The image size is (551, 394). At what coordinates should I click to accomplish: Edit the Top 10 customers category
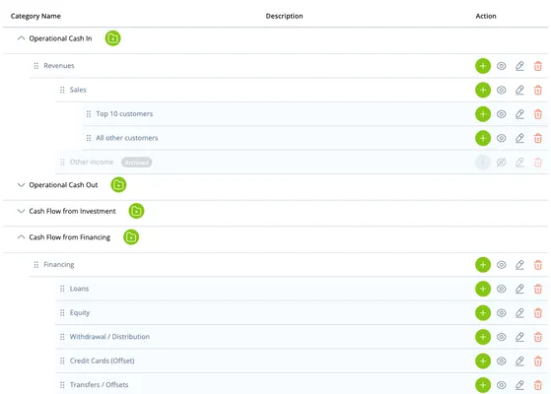click(x=519, y=114)
